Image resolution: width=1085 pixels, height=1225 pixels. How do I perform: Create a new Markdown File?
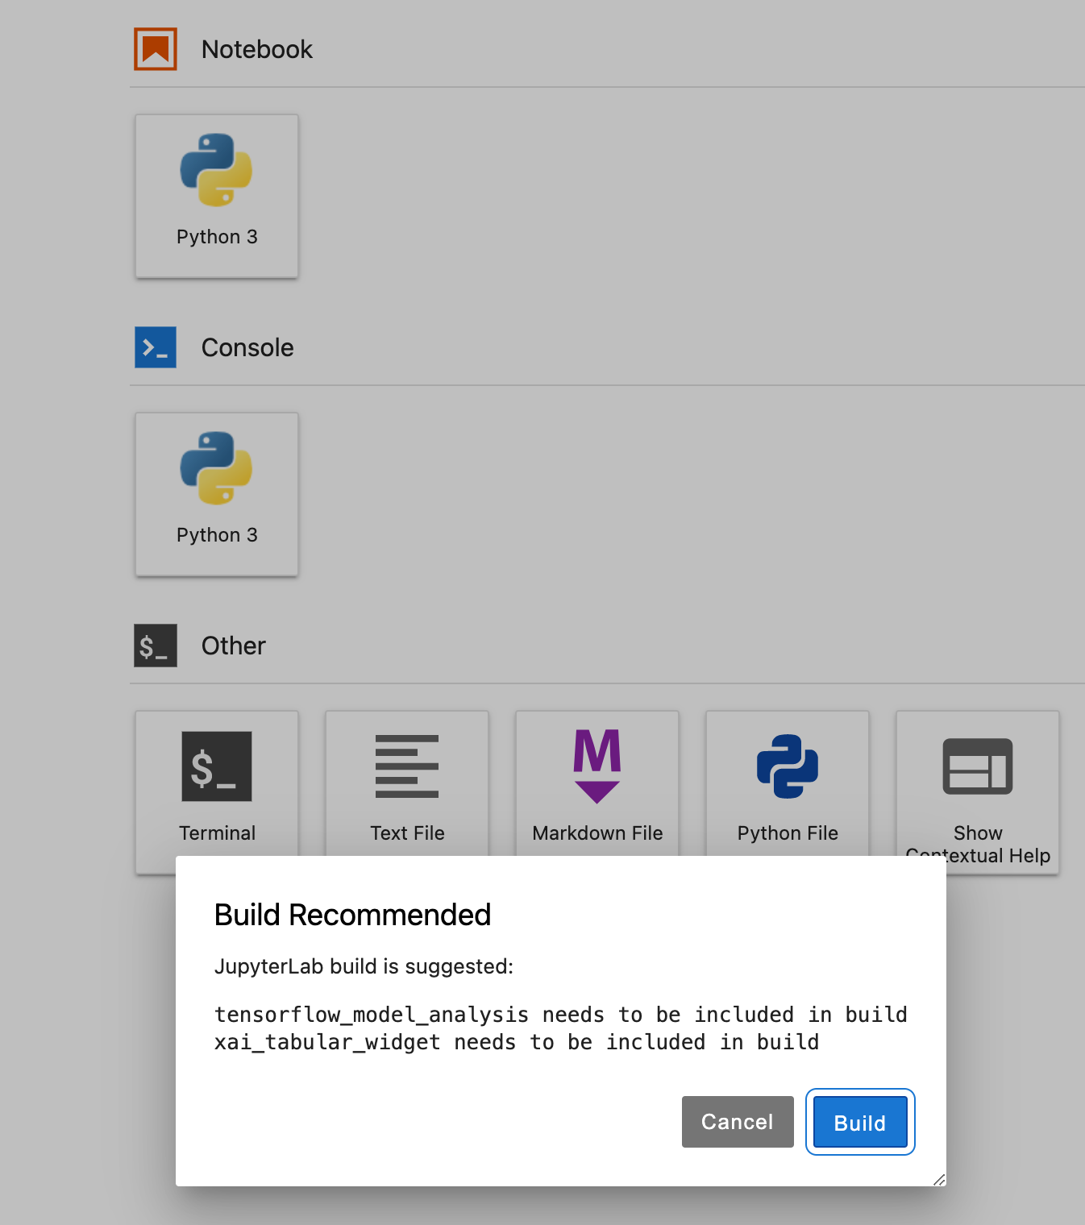tap(597, 783)
